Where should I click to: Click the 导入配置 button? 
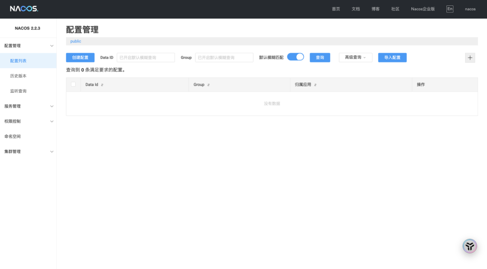(392, 57)
